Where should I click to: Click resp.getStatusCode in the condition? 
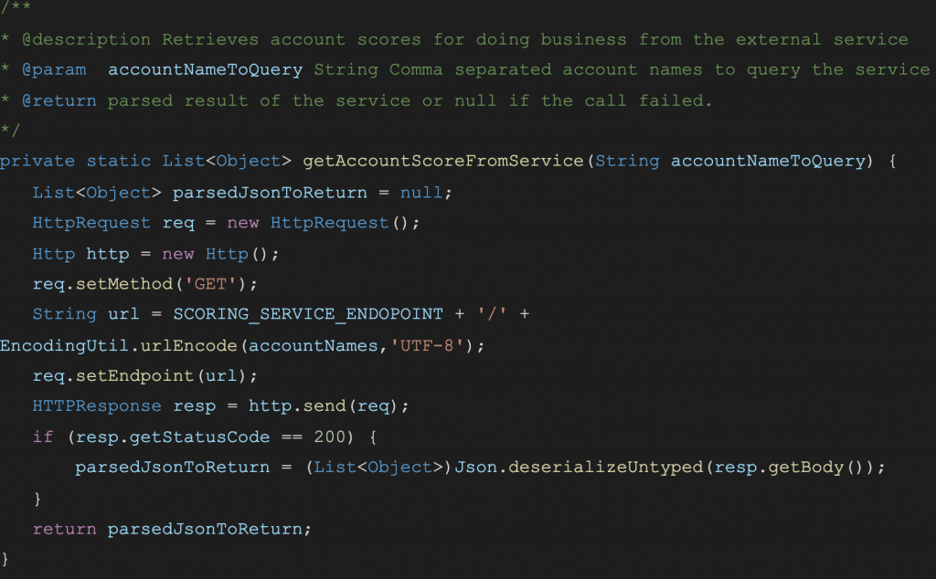click(173, 437)
